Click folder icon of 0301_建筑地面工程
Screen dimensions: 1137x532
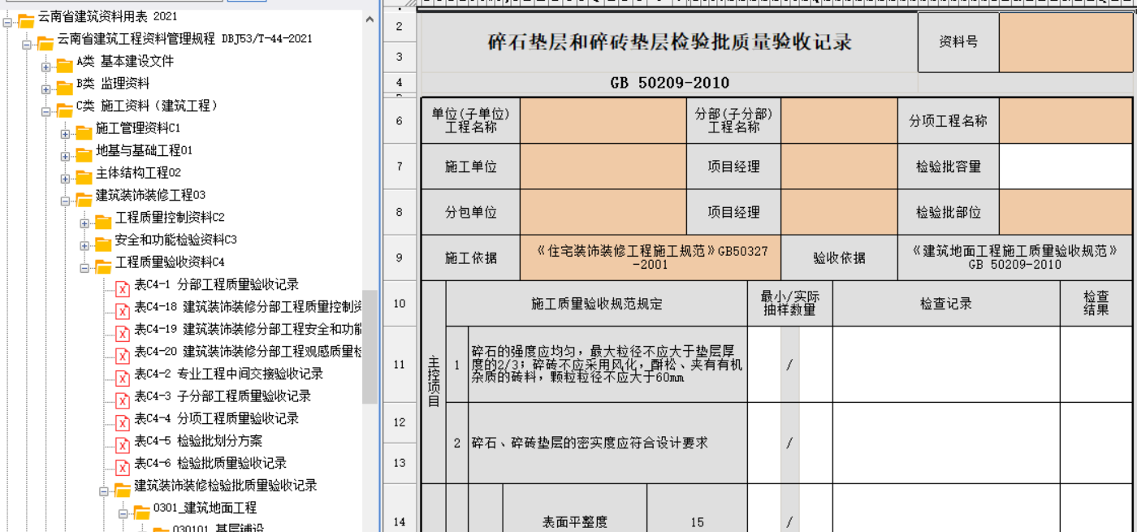(142, 512)
